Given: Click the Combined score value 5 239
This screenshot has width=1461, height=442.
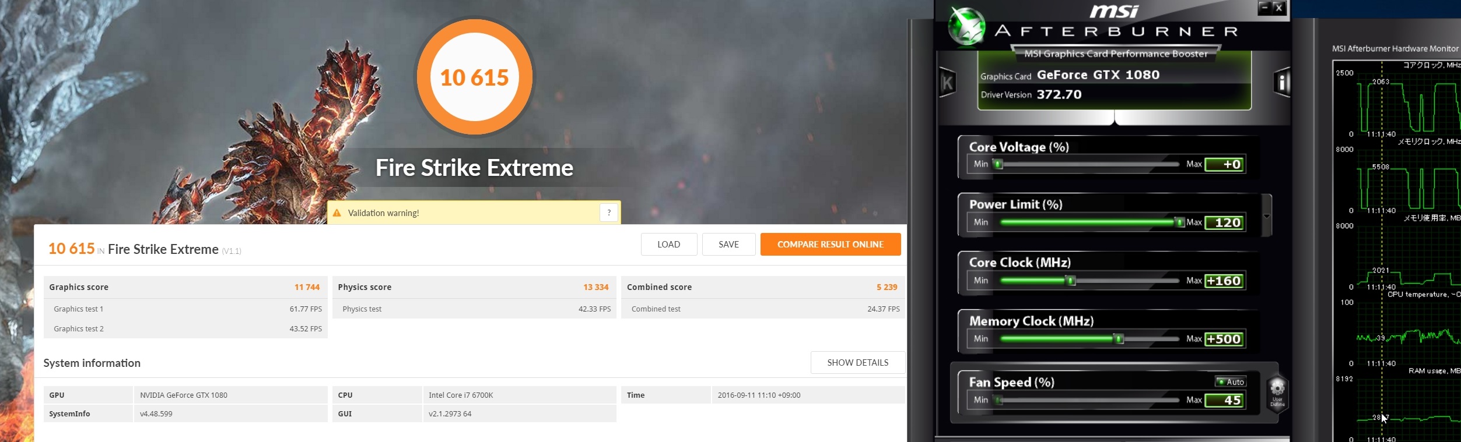Looking at the screenshot, I should 887,287.
